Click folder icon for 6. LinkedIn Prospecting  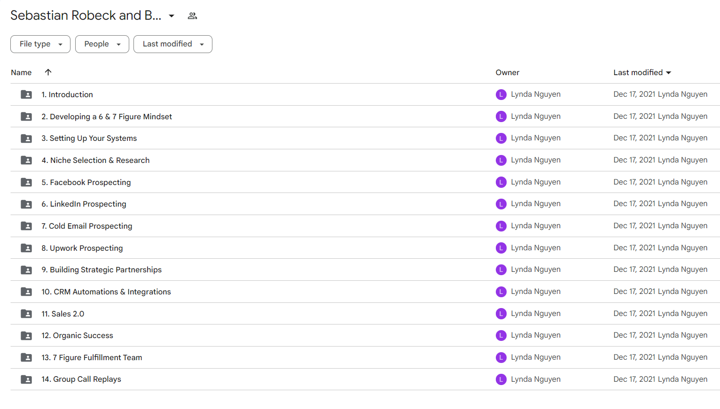tap(26, 204)
